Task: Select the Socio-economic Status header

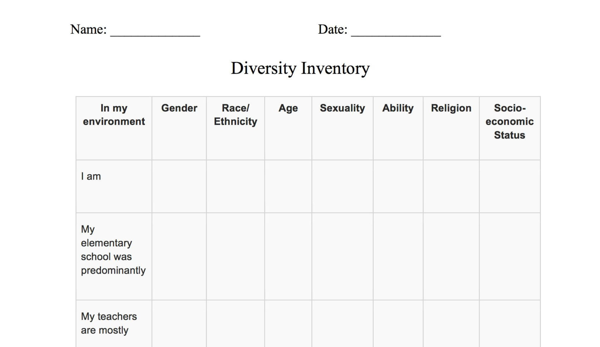Action: point(509,122)
